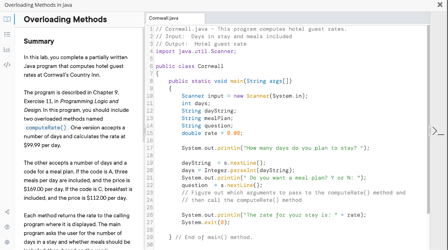Click the Scanner input declaration line
The width and height of the screenshot is (448, 250).
245,96
